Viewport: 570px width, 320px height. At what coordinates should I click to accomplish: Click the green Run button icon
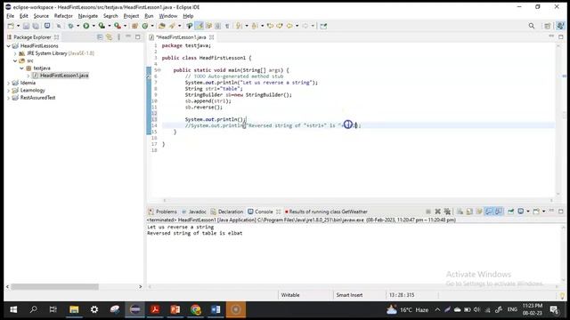pyautogui.click(x=86, y=26)
